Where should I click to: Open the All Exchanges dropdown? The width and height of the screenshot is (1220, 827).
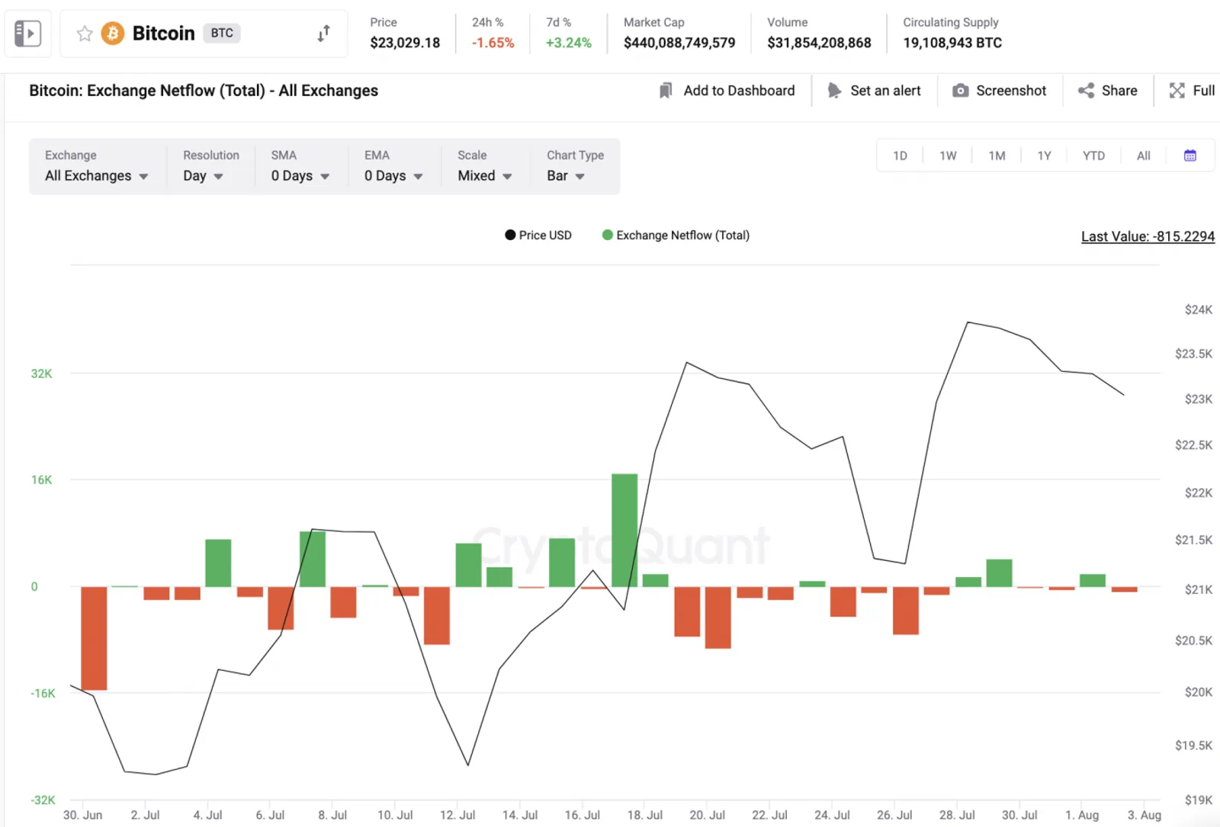(97, 176)
